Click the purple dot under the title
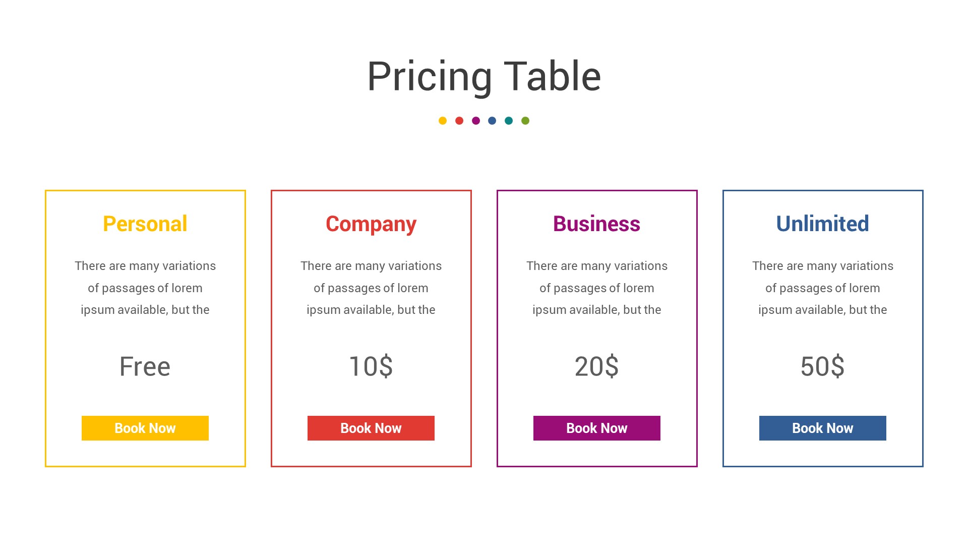 click(476, 121)
